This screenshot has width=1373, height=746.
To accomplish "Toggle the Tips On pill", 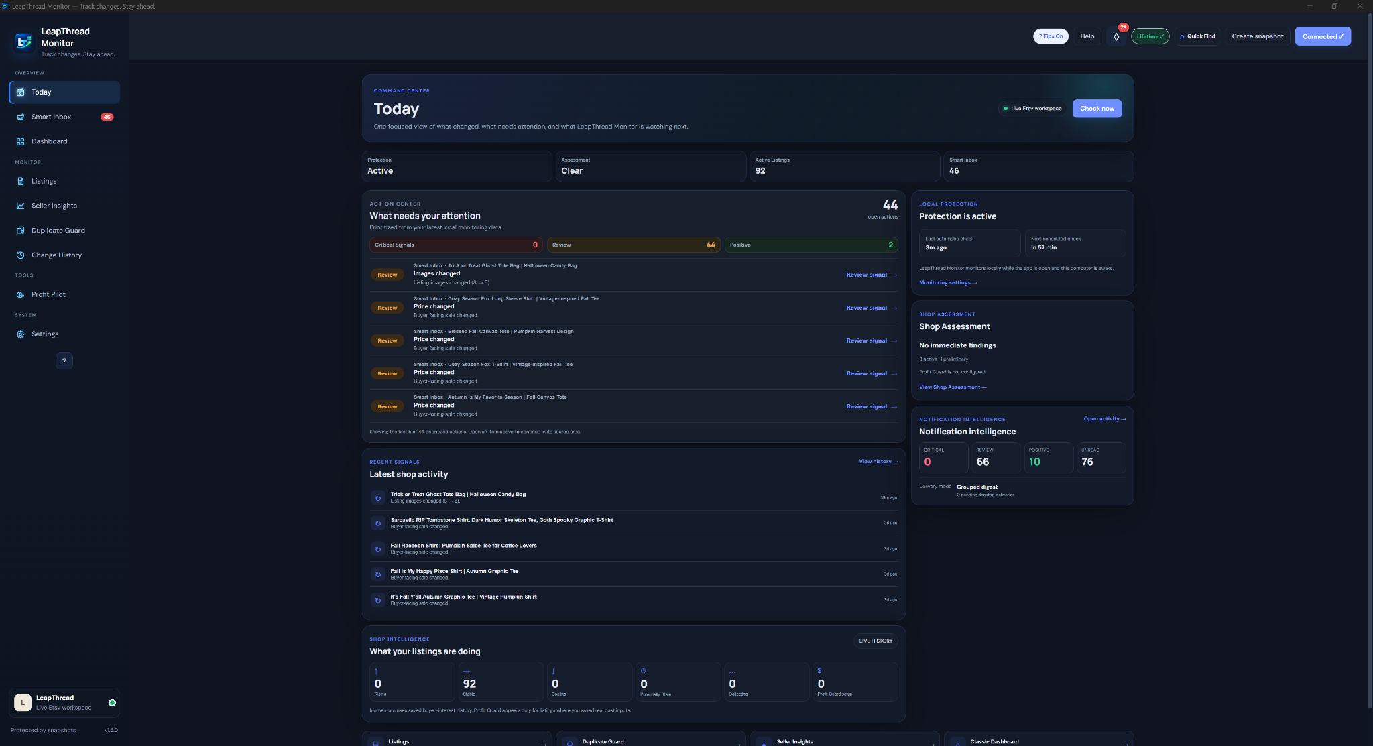I will [1051, 36].
